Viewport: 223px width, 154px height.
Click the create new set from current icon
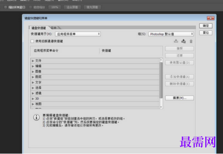184,41
